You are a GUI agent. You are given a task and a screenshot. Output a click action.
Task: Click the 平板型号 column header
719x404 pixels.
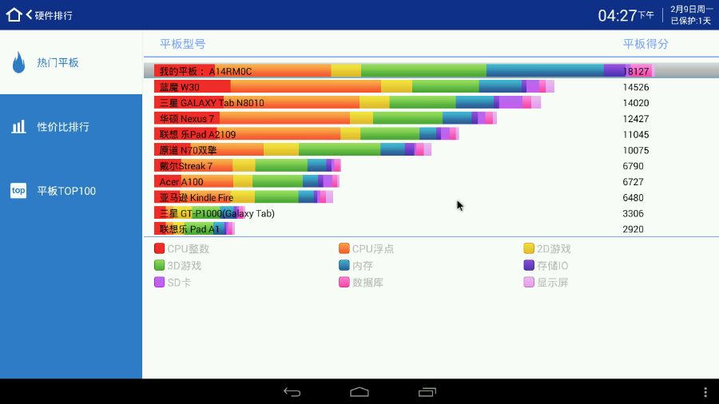(x=182, y=44)
